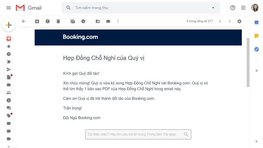
Task: Click the Help Center search magnifier icon
Action: pyautogui.click(x=186, y=134)
